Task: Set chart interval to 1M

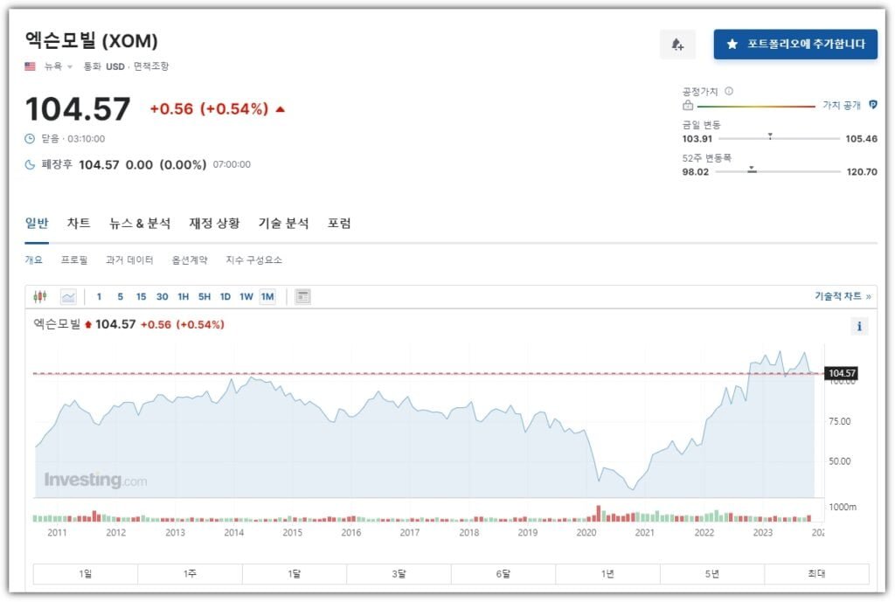Action: (267, 297)
